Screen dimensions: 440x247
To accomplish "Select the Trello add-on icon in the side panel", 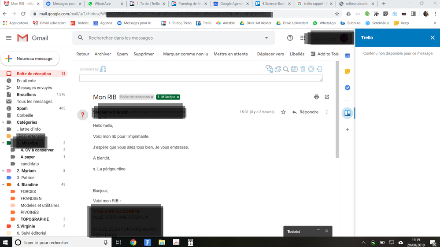I will tap(348, 113).
